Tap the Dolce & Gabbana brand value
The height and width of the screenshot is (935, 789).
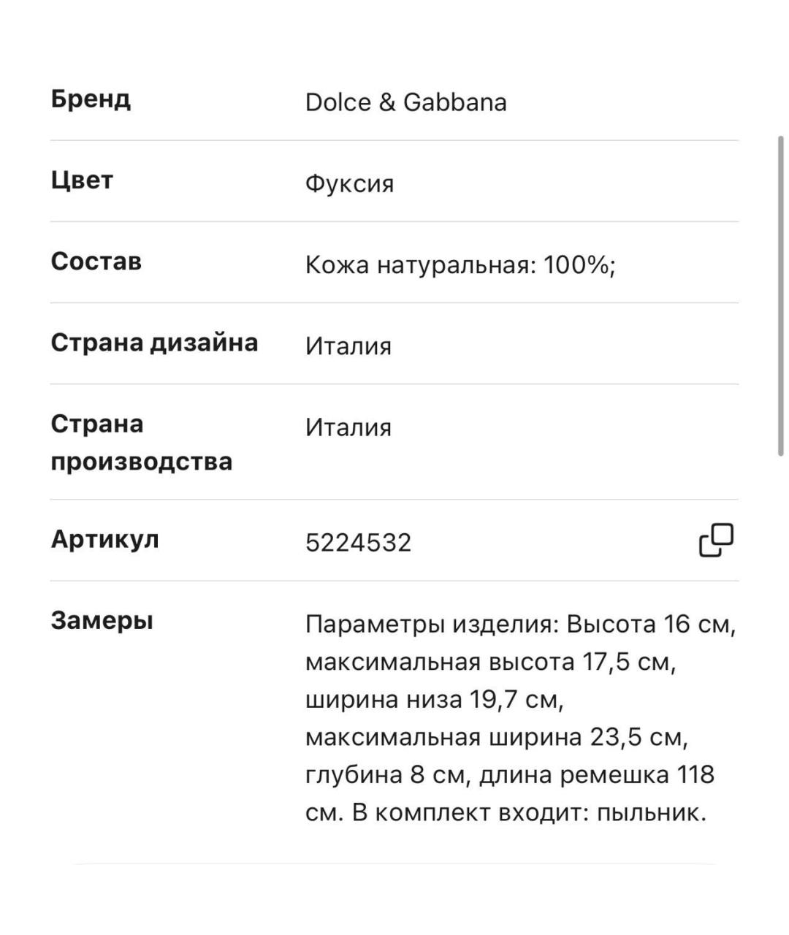(405, 102)
